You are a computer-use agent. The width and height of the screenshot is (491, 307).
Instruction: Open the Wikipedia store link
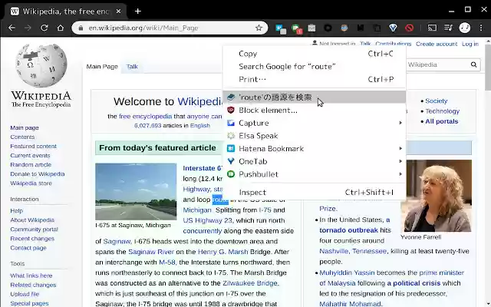coord(31,183)
